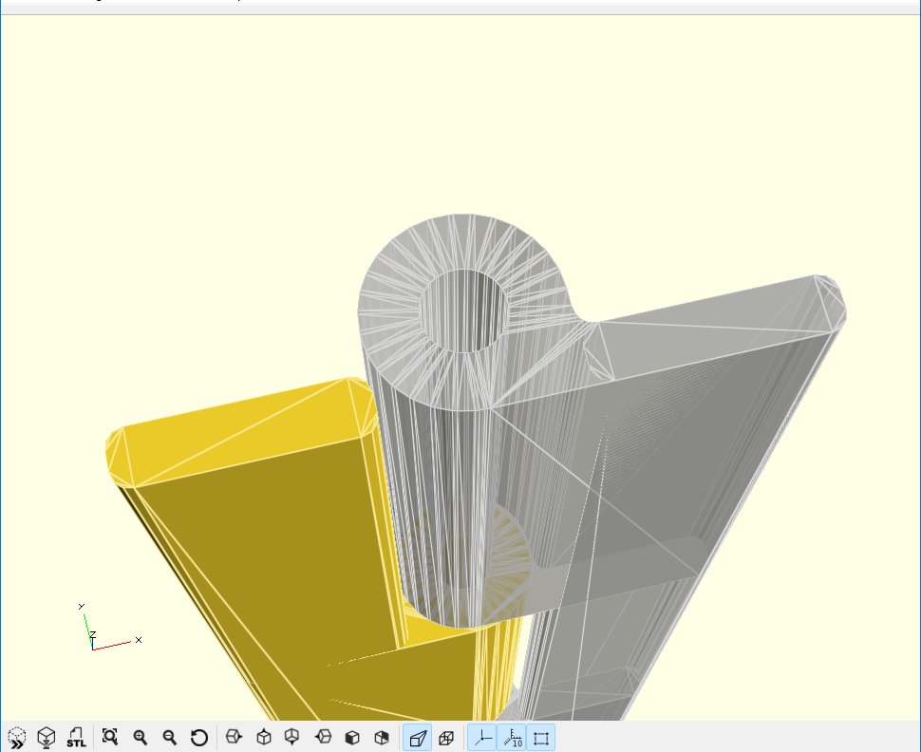Toggle the Show Edges display
The width and height of the screenshot is (921, 752).
coord(540,737)
